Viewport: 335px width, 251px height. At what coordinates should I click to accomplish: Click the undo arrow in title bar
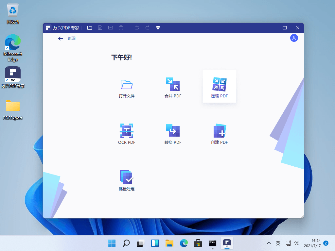tap(137, 28)
